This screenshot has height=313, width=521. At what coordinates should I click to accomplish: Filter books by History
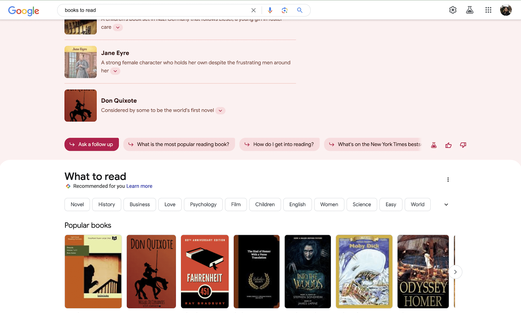pos(107,205)
